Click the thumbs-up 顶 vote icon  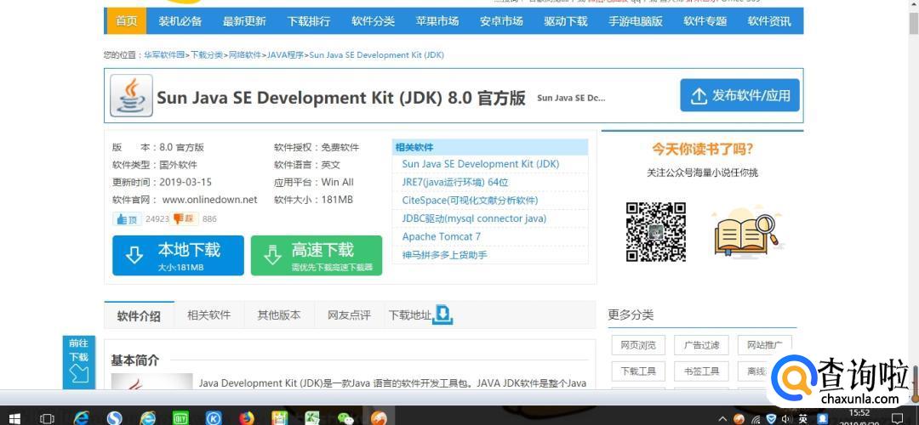126,219
